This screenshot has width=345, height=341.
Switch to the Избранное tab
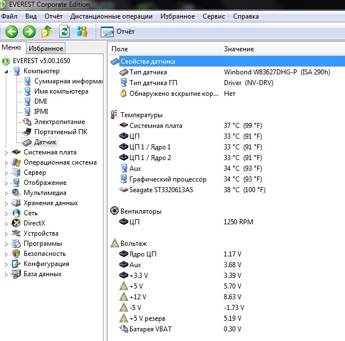coord(46,49)
